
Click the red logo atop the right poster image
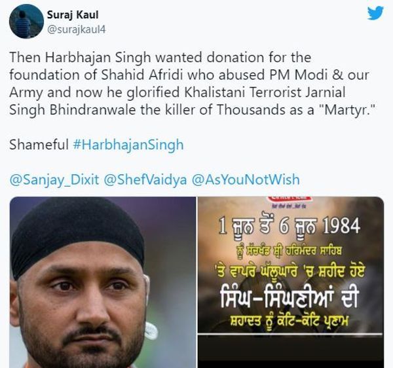[x=290, y=198]
